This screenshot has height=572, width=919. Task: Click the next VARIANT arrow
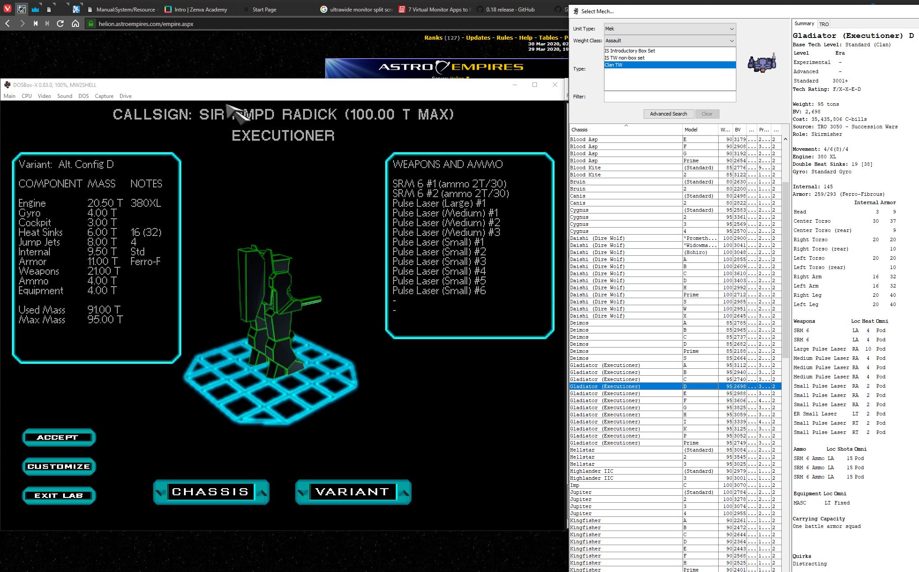[404, 492]
